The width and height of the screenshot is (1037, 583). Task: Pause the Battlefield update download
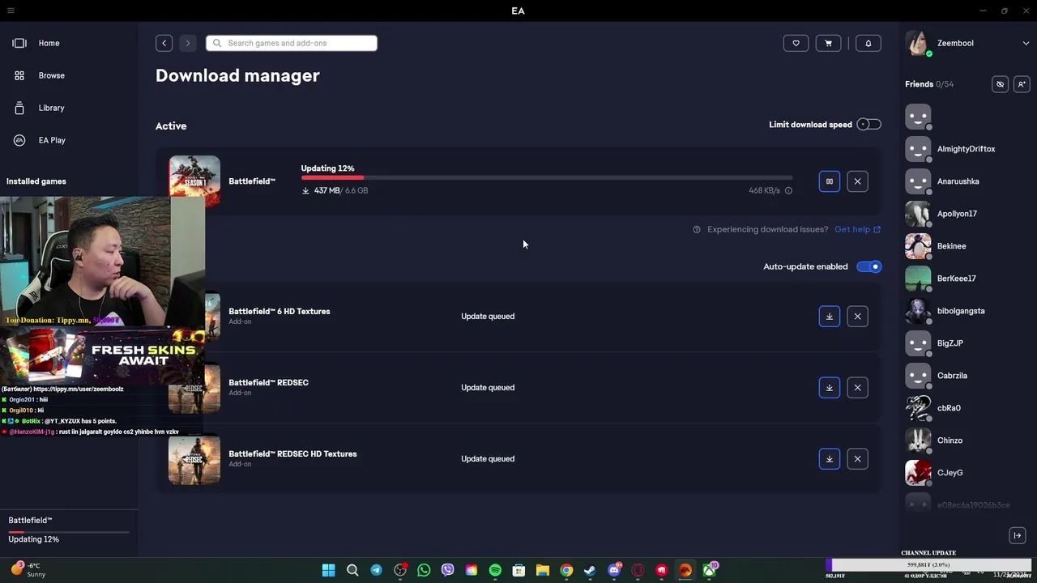pyautogui.click(x=830, y=181)
